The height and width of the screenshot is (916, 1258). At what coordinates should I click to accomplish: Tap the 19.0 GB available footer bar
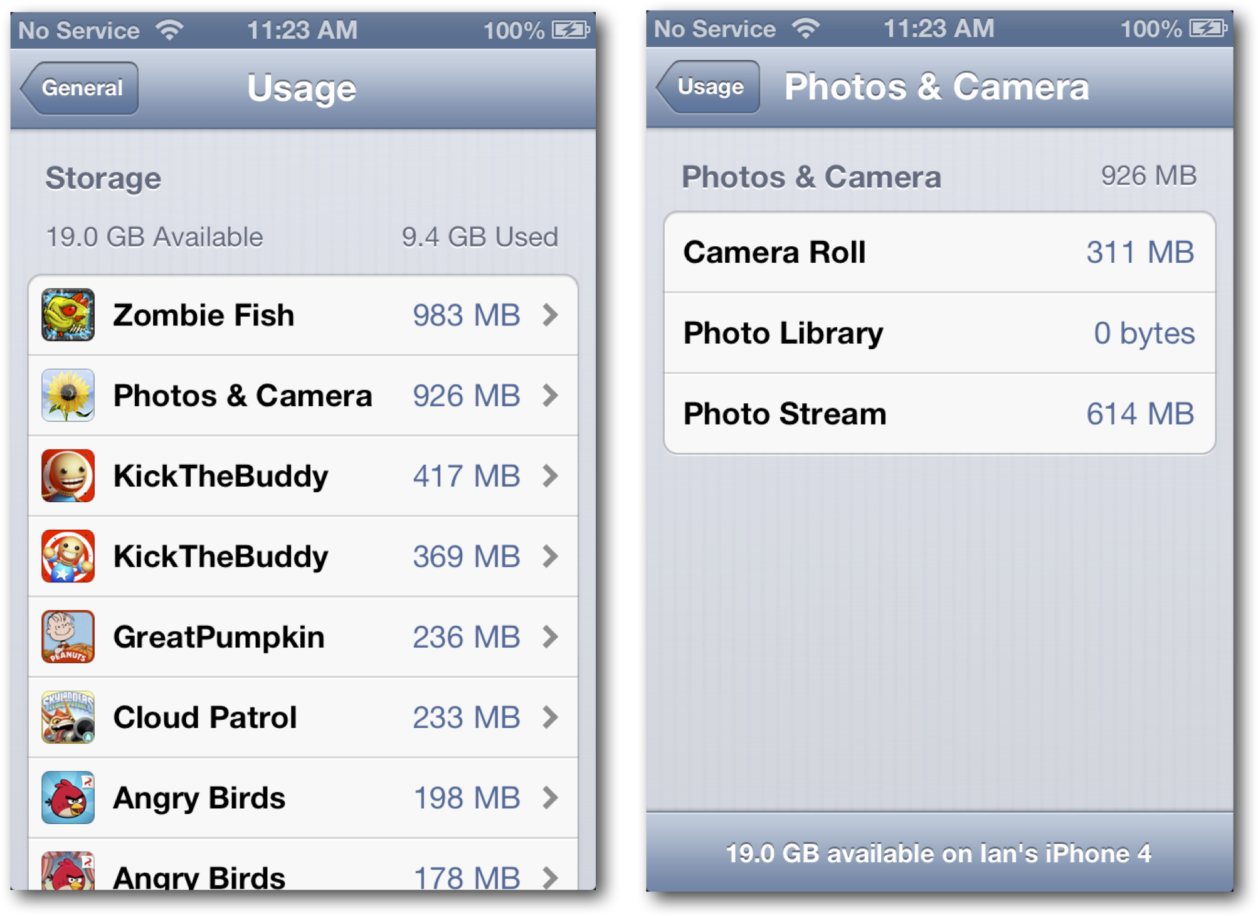939,852
